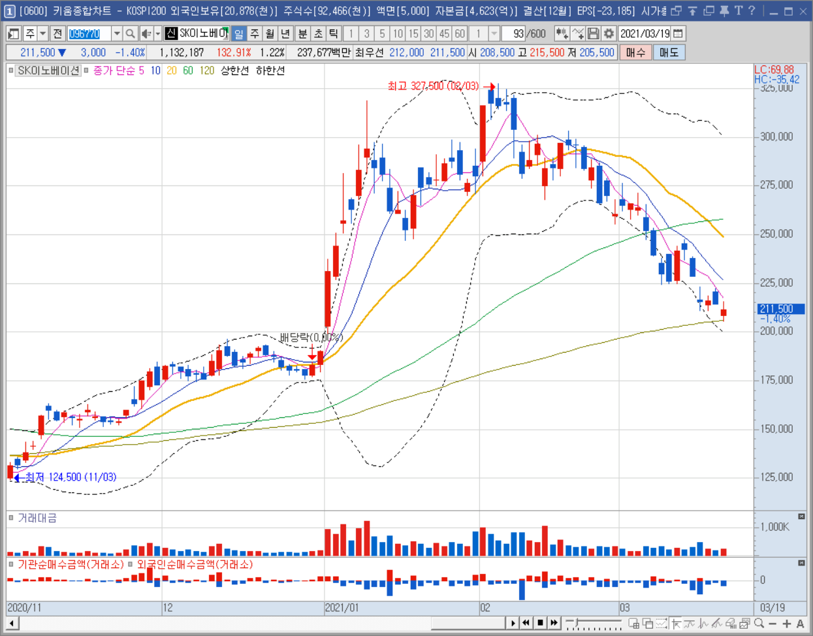Expand the interval number dropdown beside 1

[x=494, y=33]
